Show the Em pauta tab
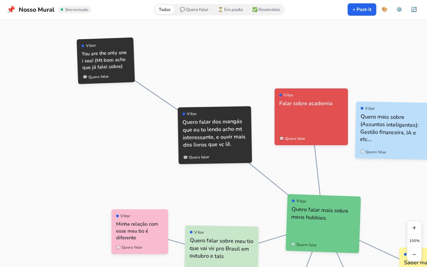 pyautogui.click(x=231, y=9)
